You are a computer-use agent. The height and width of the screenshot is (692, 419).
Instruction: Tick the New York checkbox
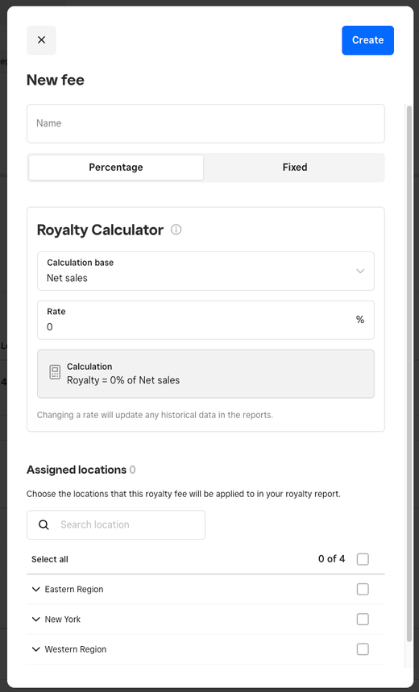363,619
